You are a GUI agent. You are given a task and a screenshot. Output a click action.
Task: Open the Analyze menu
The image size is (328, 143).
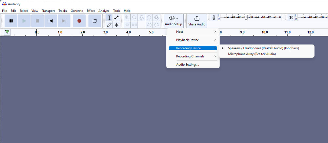point(104,11)
